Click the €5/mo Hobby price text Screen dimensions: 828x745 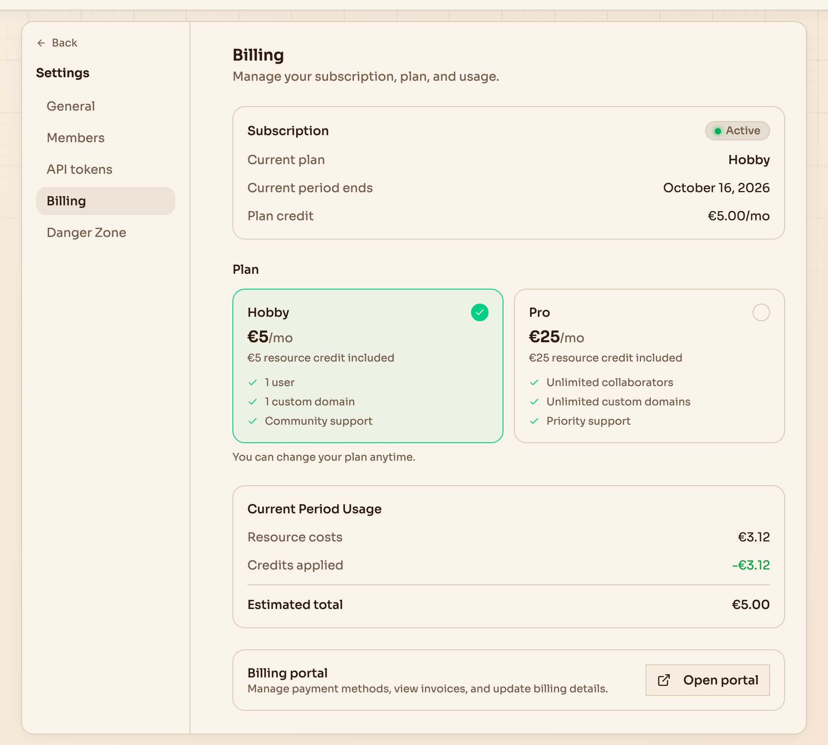point(270,337)
